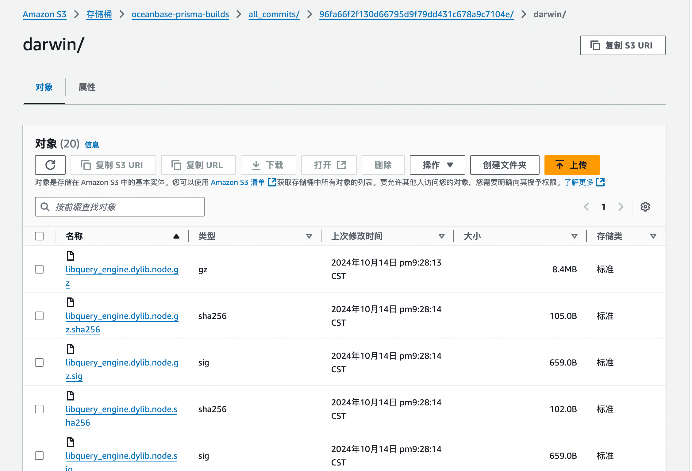692x471 pixels.
Task: Click the refresh objects icon button
Action: [x=50, y=165]
